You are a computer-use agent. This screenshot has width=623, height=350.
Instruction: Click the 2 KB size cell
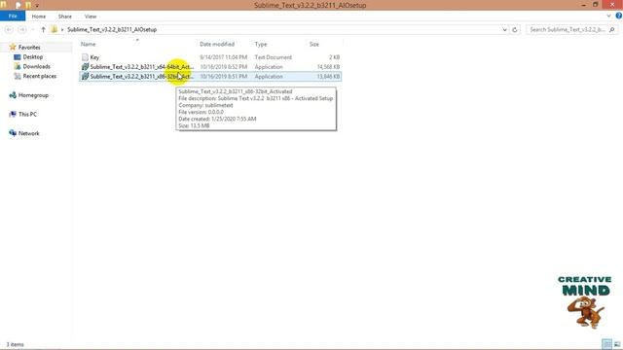pos(334,57)
